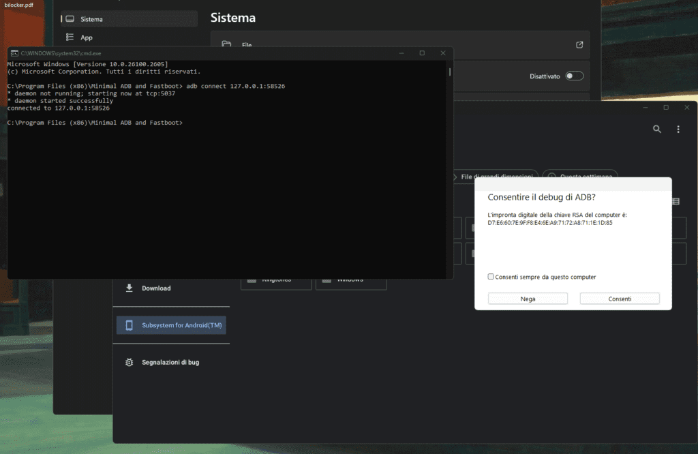Open the App section in sidebar
The height and width of the screenshot is (454, 698).
pyautogui.click(x=87, y=37)
